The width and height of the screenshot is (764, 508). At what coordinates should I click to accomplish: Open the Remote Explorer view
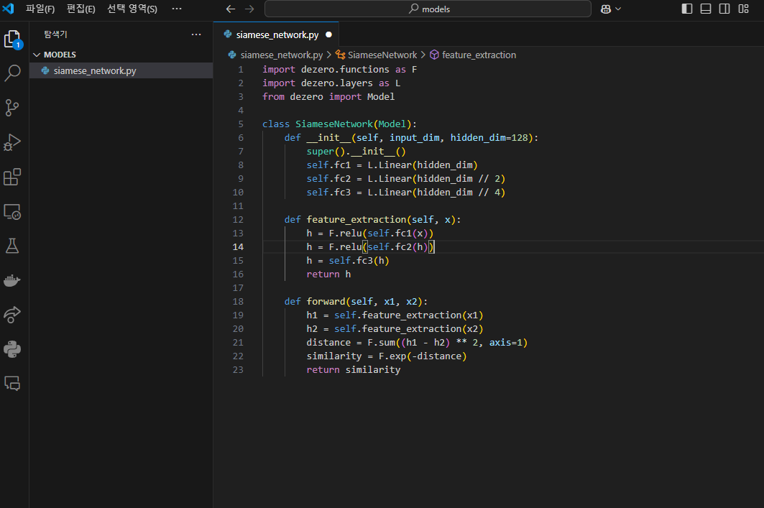13,211
